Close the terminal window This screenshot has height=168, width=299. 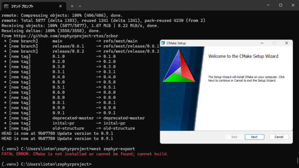(293, 5)
